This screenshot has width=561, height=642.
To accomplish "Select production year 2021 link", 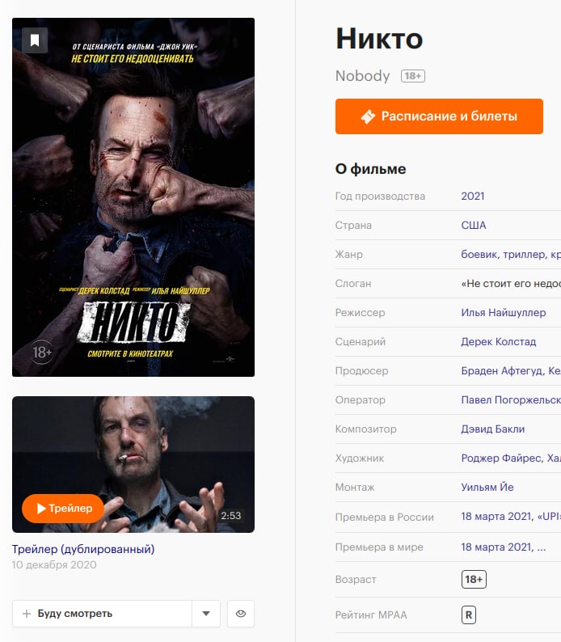I will point(473,196).
